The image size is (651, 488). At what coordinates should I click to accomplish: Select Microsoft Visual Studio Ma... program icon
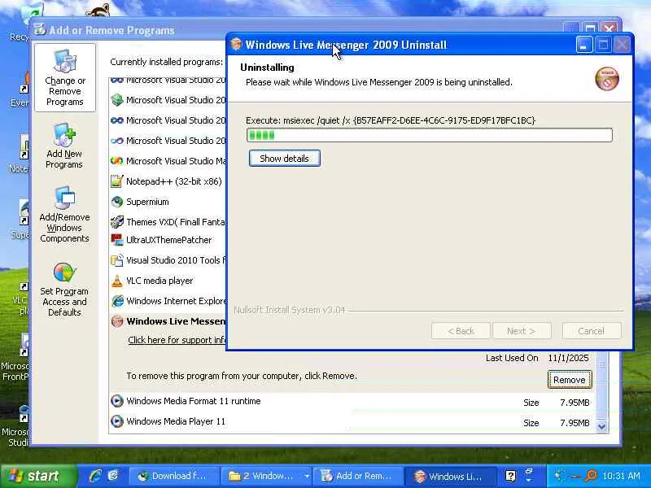click(x=117, y=160)
